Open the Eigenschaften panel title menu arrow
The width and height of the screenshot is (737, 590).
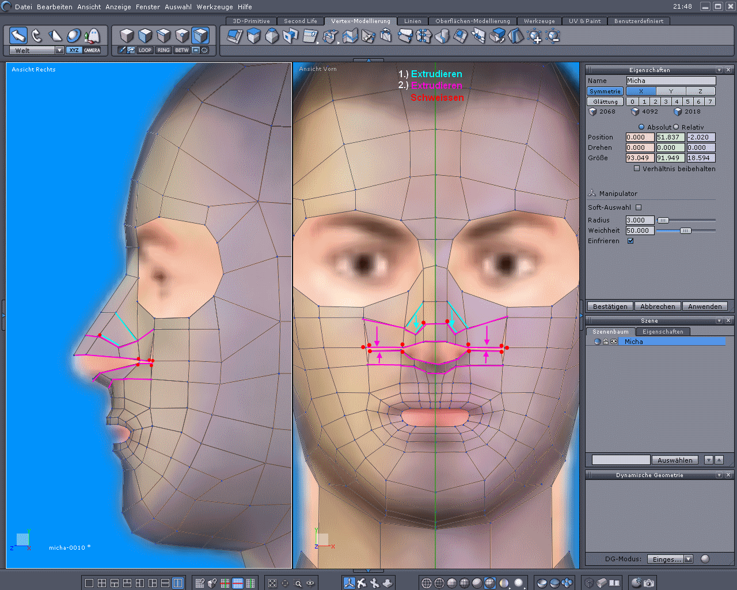(x=719, y=70)
